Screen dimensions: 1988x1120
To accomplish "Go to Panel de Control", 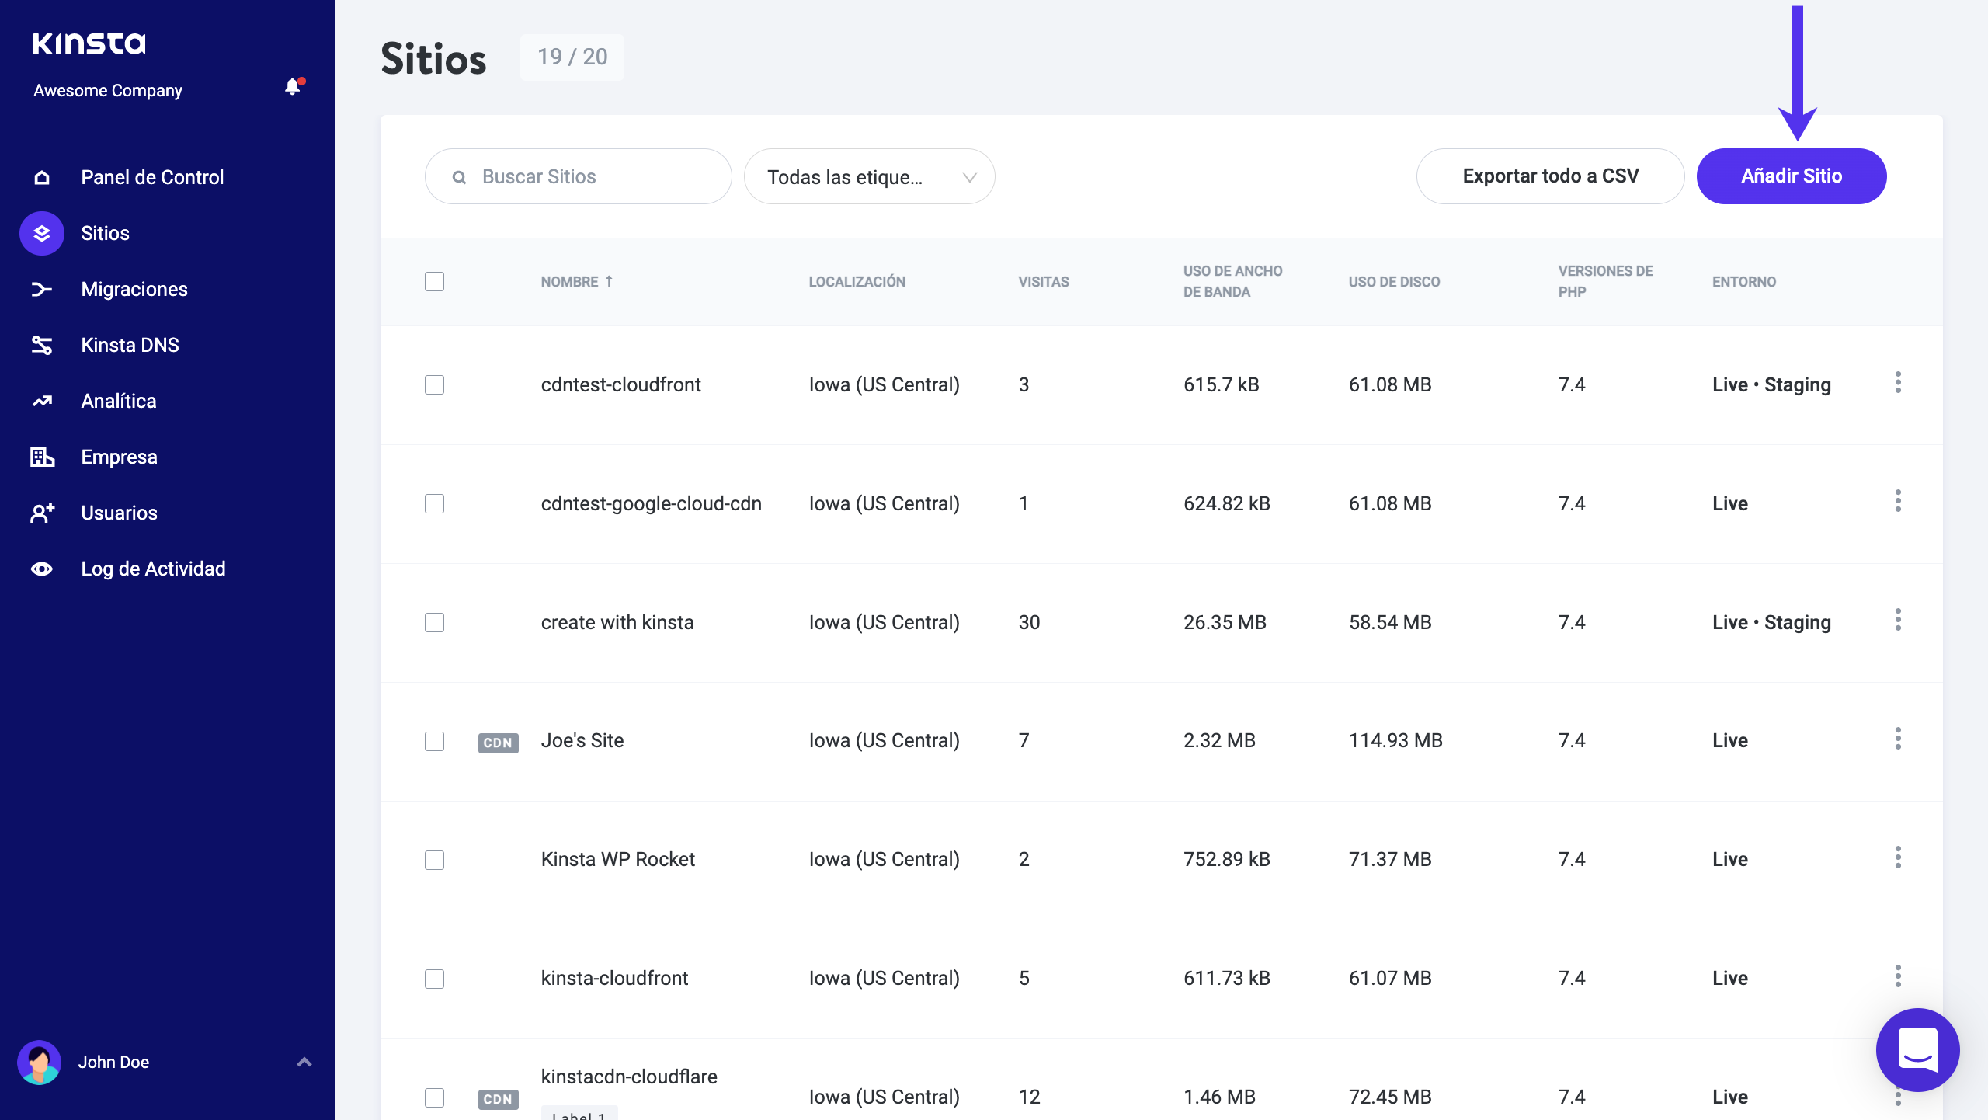I will click(152, 177).
